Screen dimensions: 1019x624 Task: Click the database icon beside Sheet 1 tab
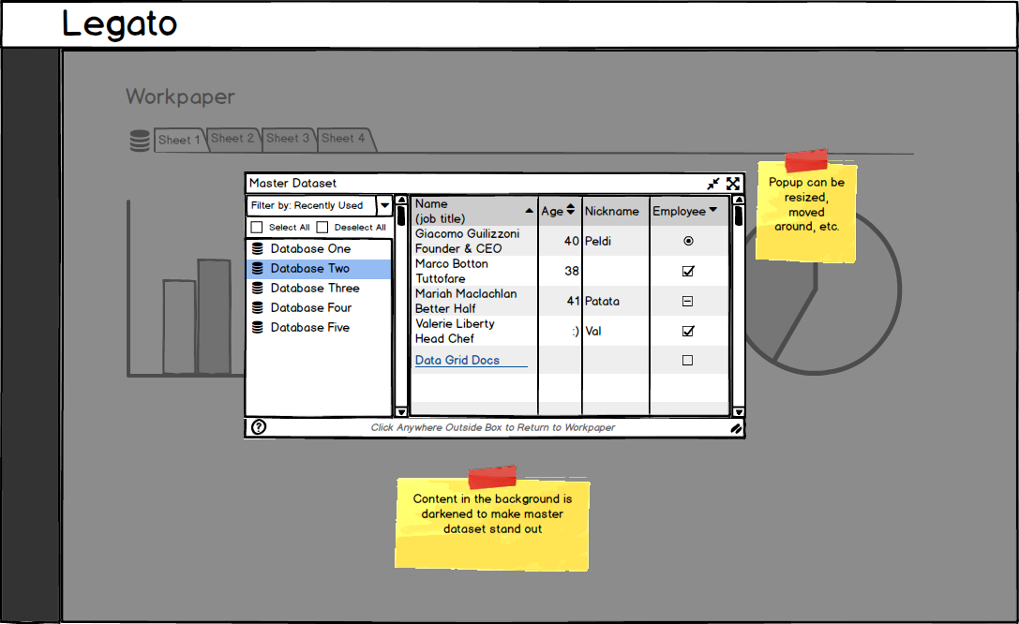[x=140, y=141]
